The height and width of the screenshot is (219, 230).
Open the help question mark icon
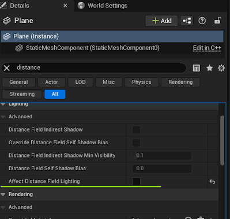coord(202,21)
